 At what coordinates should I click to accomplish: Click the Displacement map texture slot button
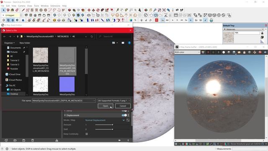click(128, 120)
